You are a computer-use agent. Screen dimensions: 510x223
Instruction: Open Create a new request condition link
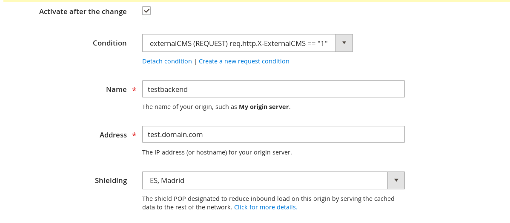[244, 61]
